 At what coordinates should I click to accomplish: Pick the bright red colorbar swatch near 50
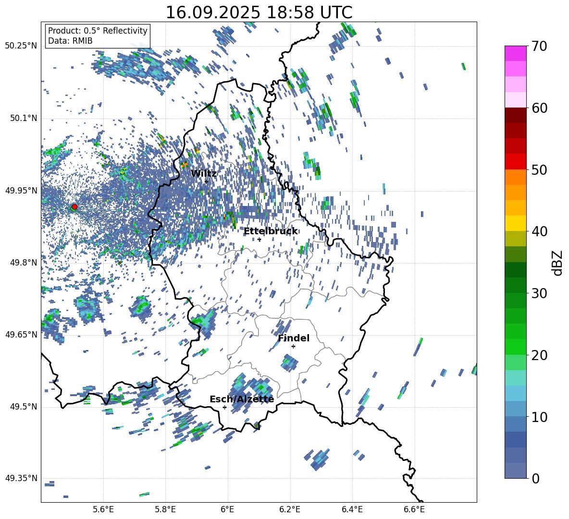(515, 162)
